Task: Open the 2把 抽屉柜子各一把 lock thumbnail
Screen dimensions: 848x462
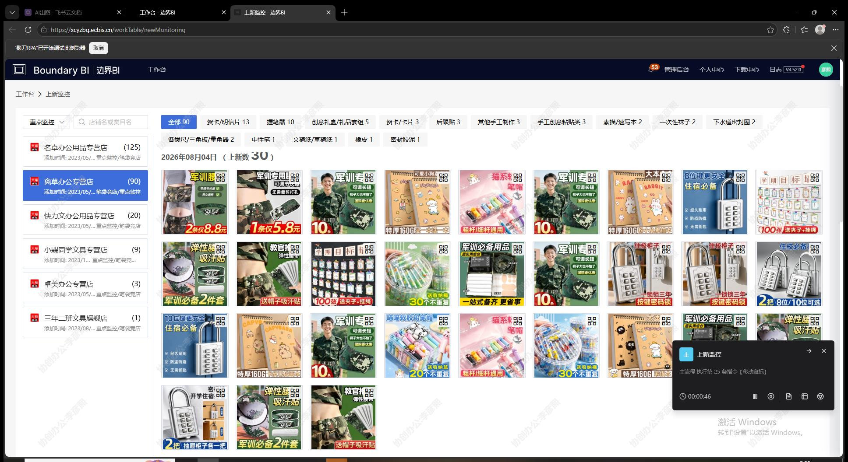Action: tap(194, 417)
